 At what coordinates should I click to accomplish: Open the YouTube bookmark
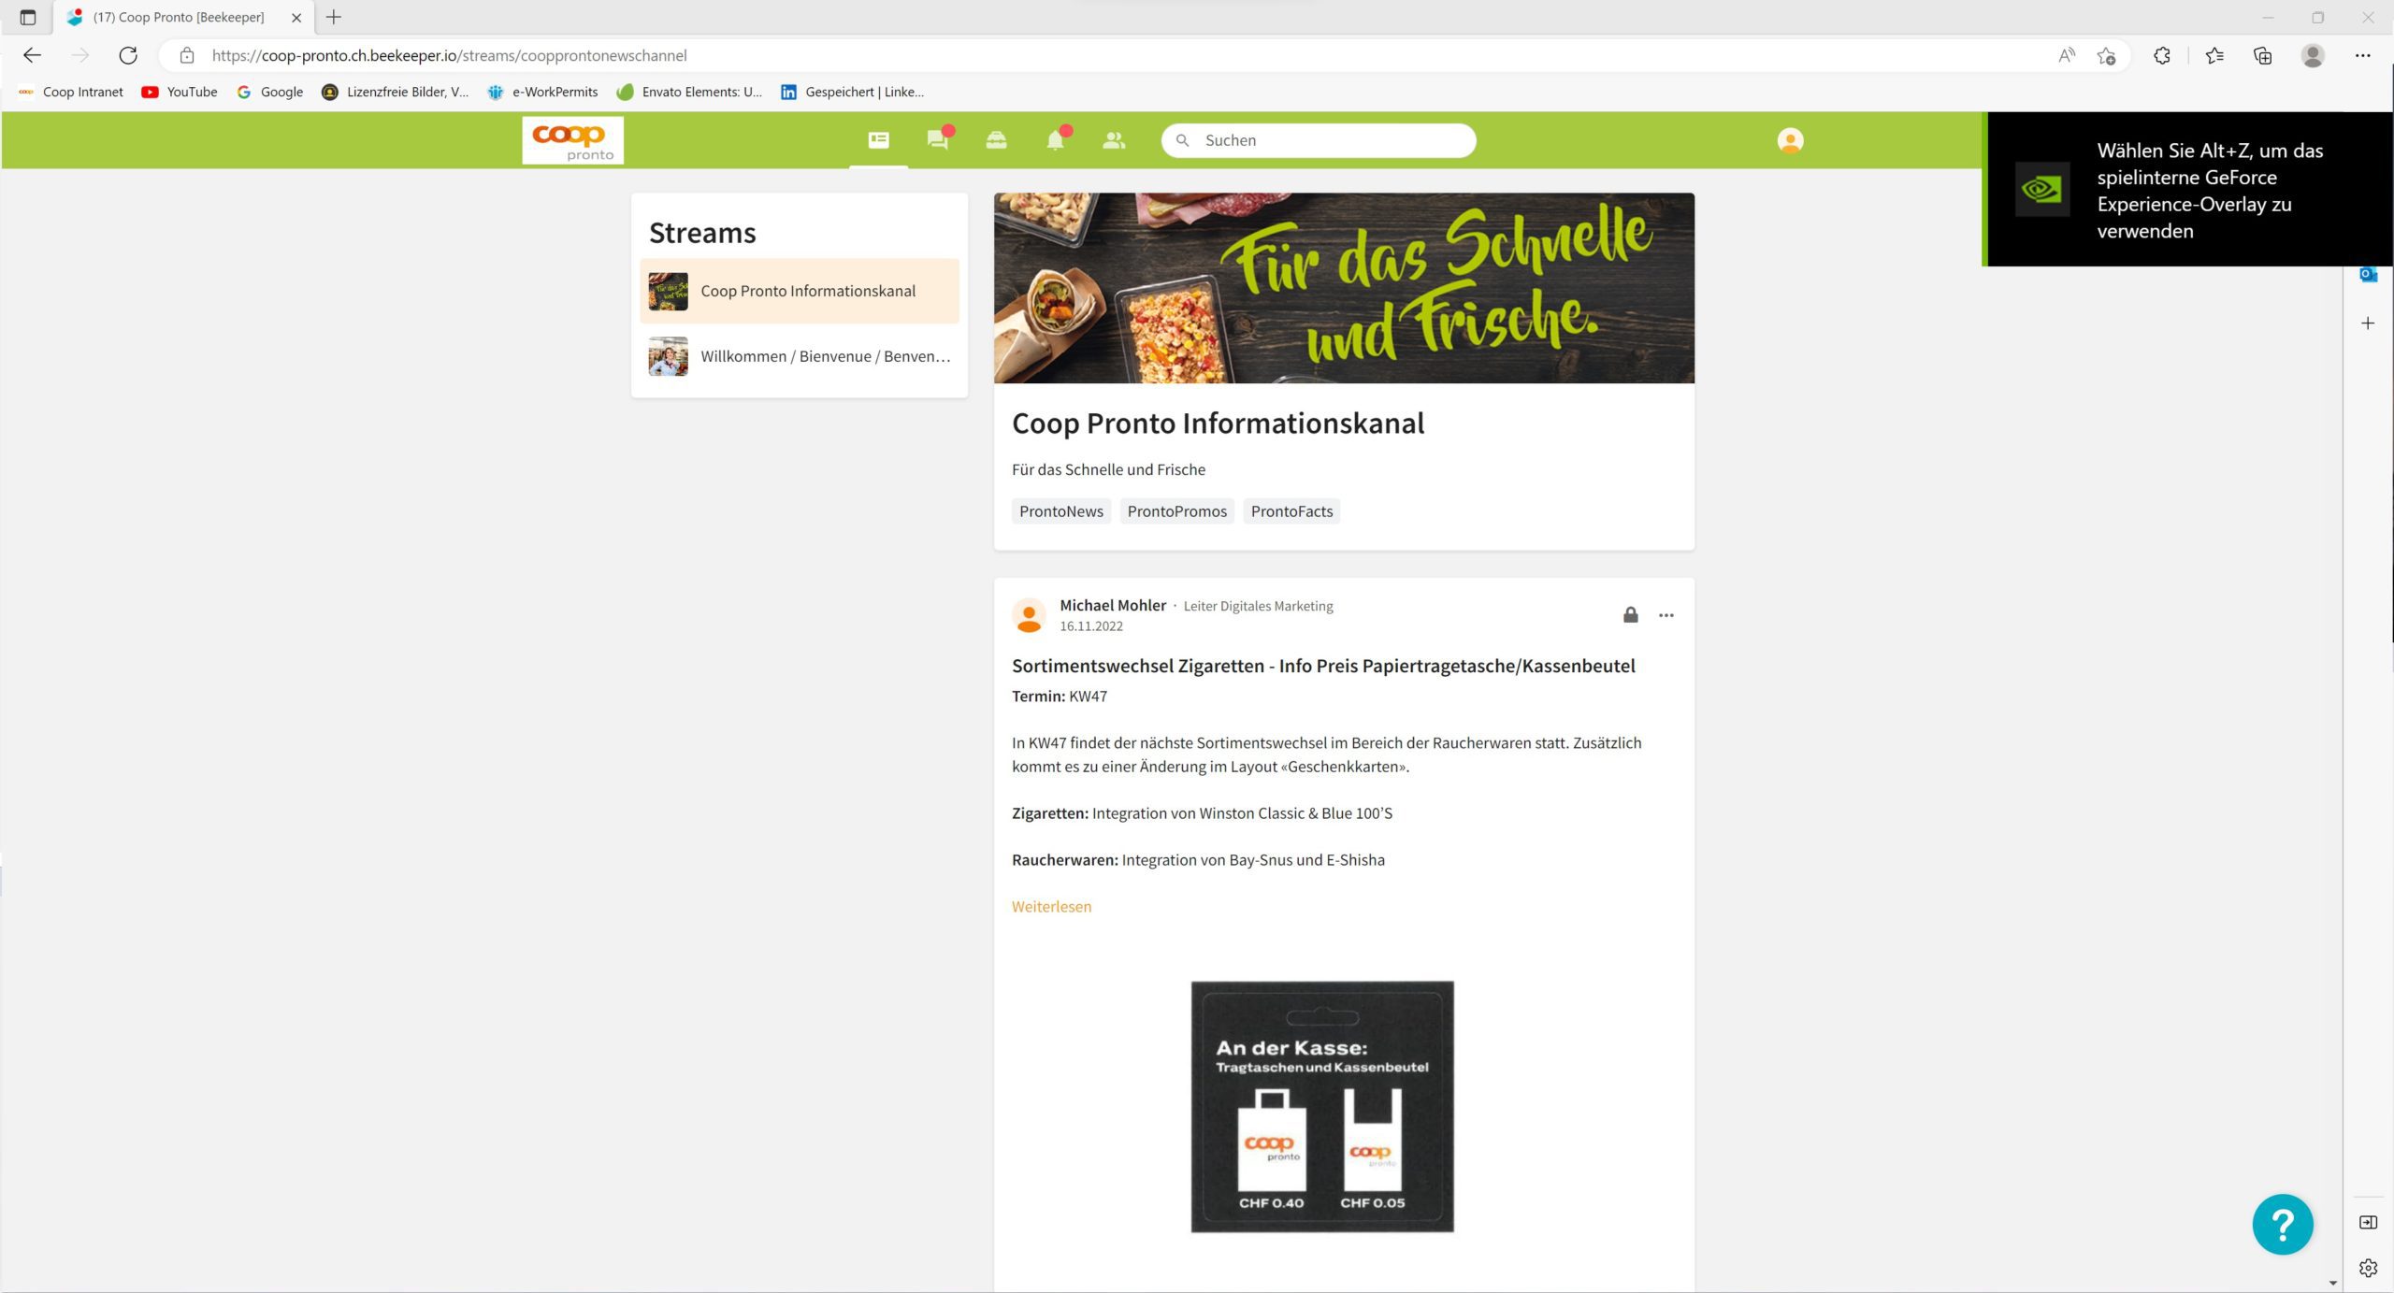pos(179,92)
